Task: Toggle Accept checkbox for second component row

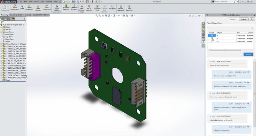Action: (x=212, y=38)
